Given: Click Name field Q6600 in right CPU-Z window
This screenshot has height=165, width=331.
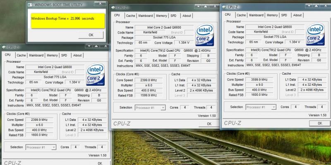Looking at the screenshot, I should point(275,27).
